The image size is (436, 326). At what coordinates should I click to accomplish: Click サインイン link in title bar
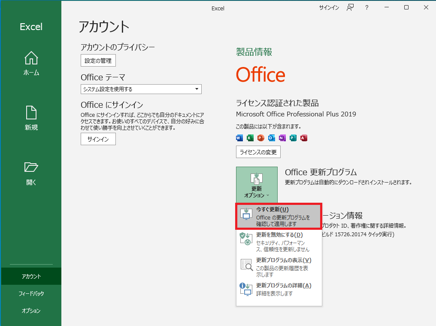329,8
